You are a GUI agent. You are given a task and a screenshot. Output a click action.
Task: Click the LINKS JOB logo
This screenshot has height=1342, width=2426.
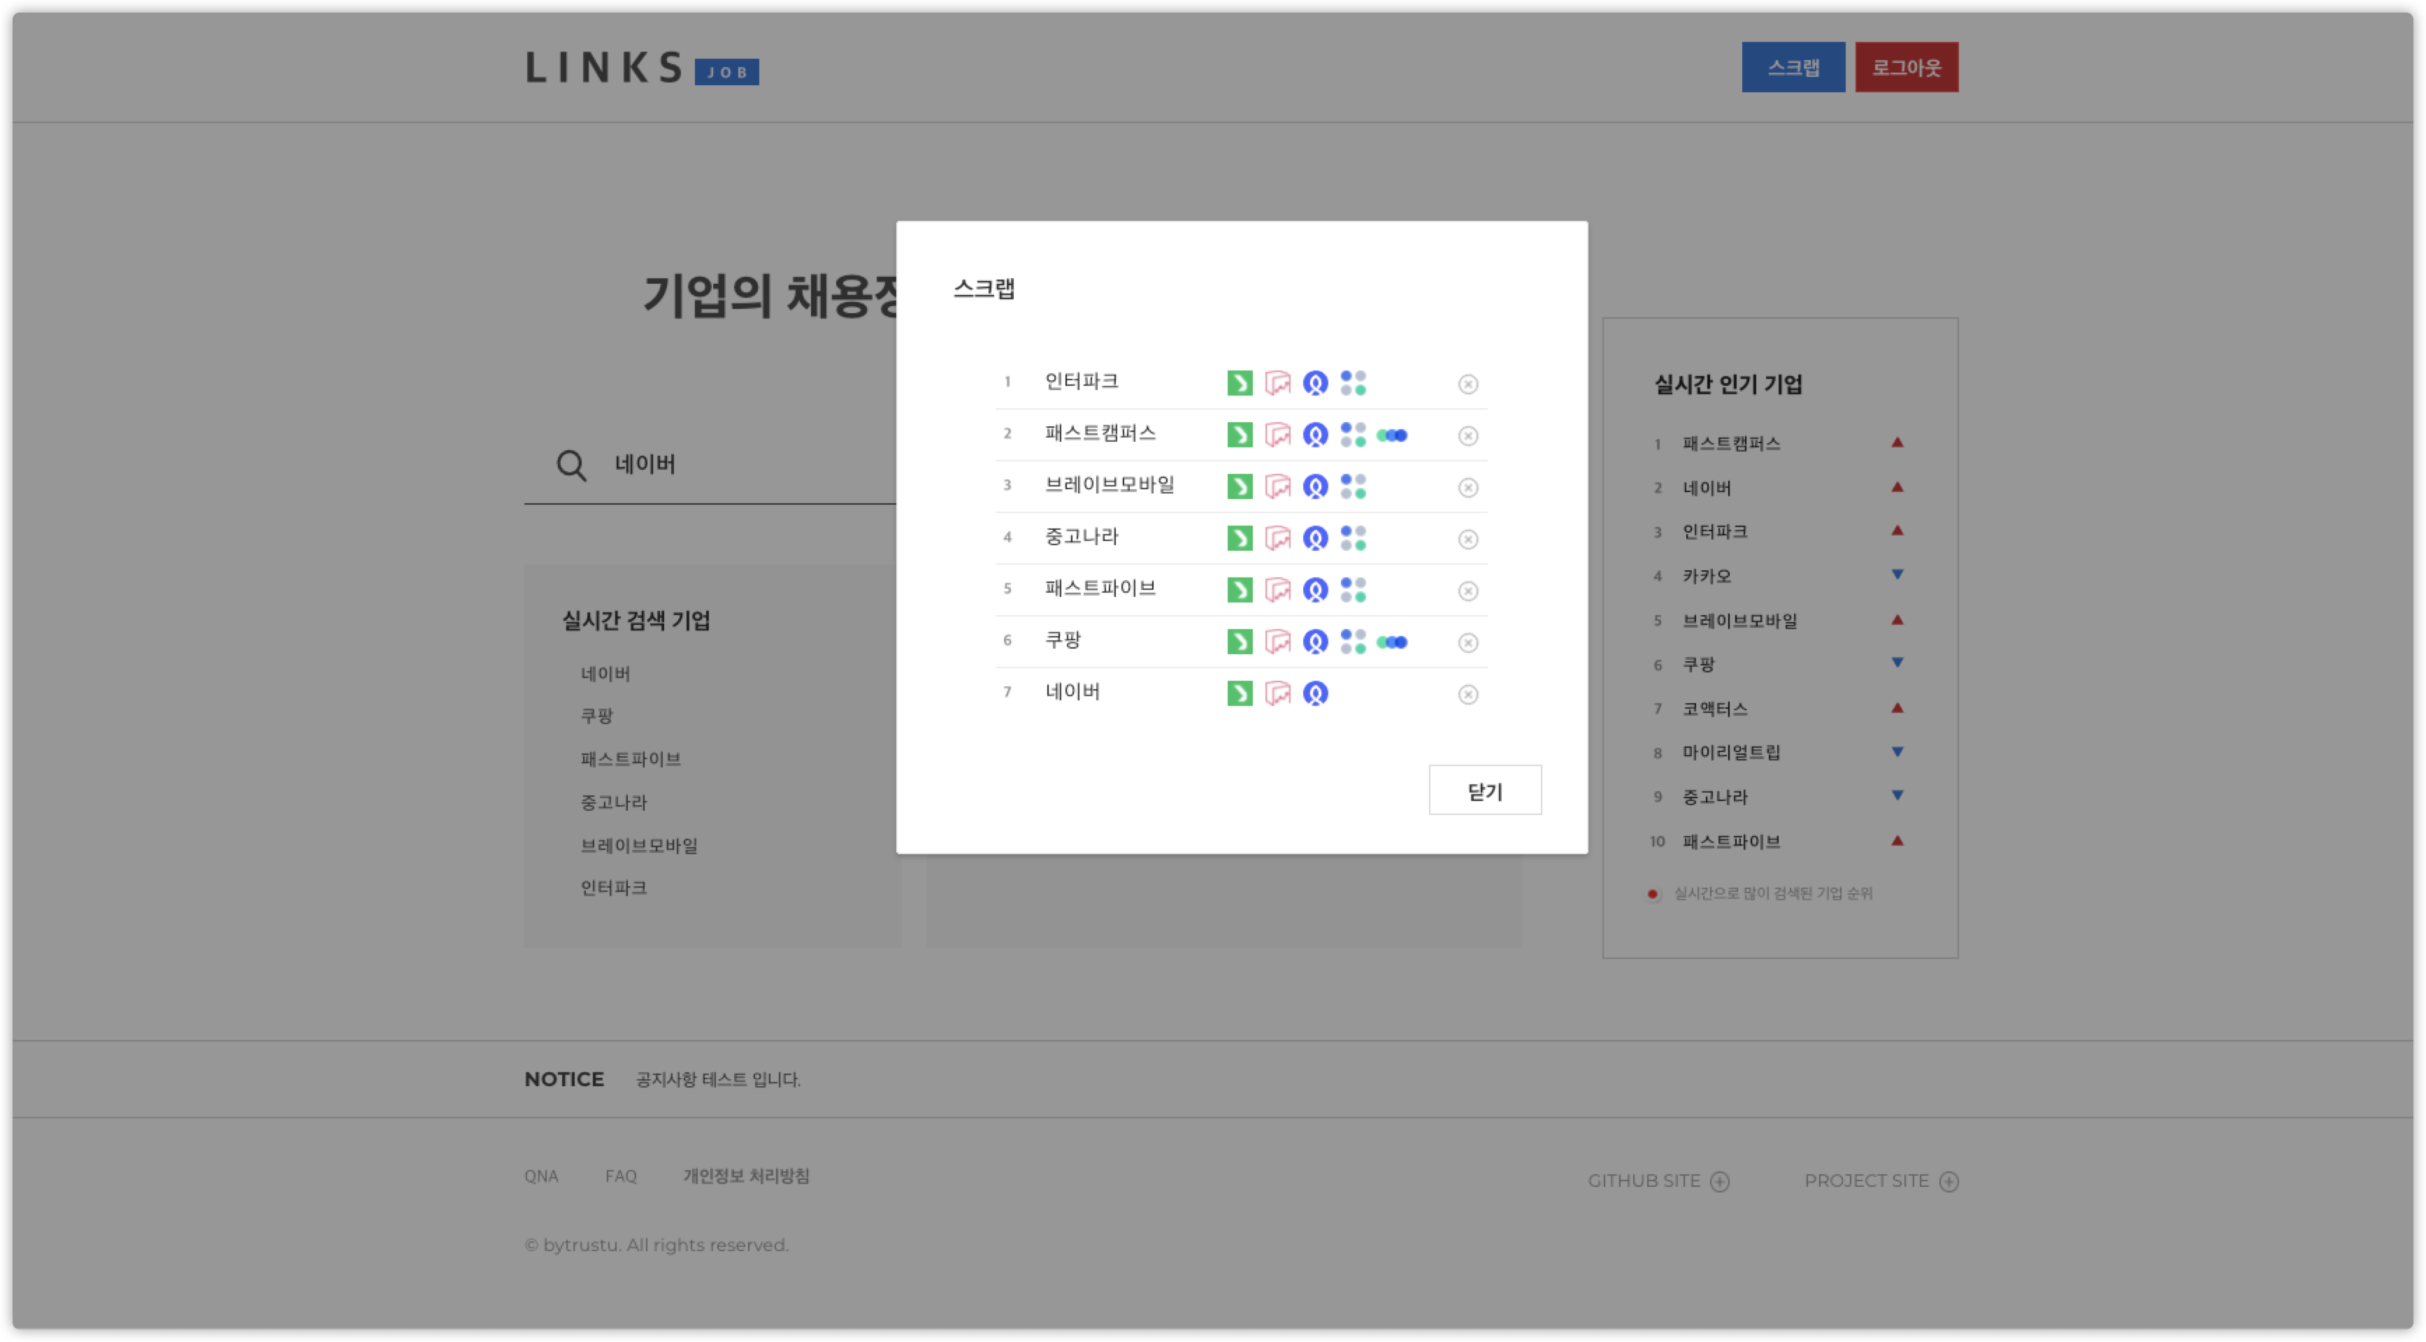[641, 68]
